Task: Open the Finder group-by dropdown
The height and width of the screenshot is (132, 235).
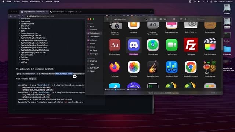Action: (x=175, y=19)
